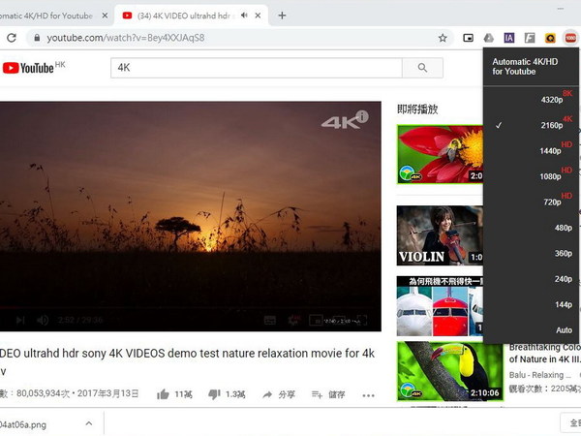Mute the video with the volume icon
581x436 pixels.
click(43, 320)
